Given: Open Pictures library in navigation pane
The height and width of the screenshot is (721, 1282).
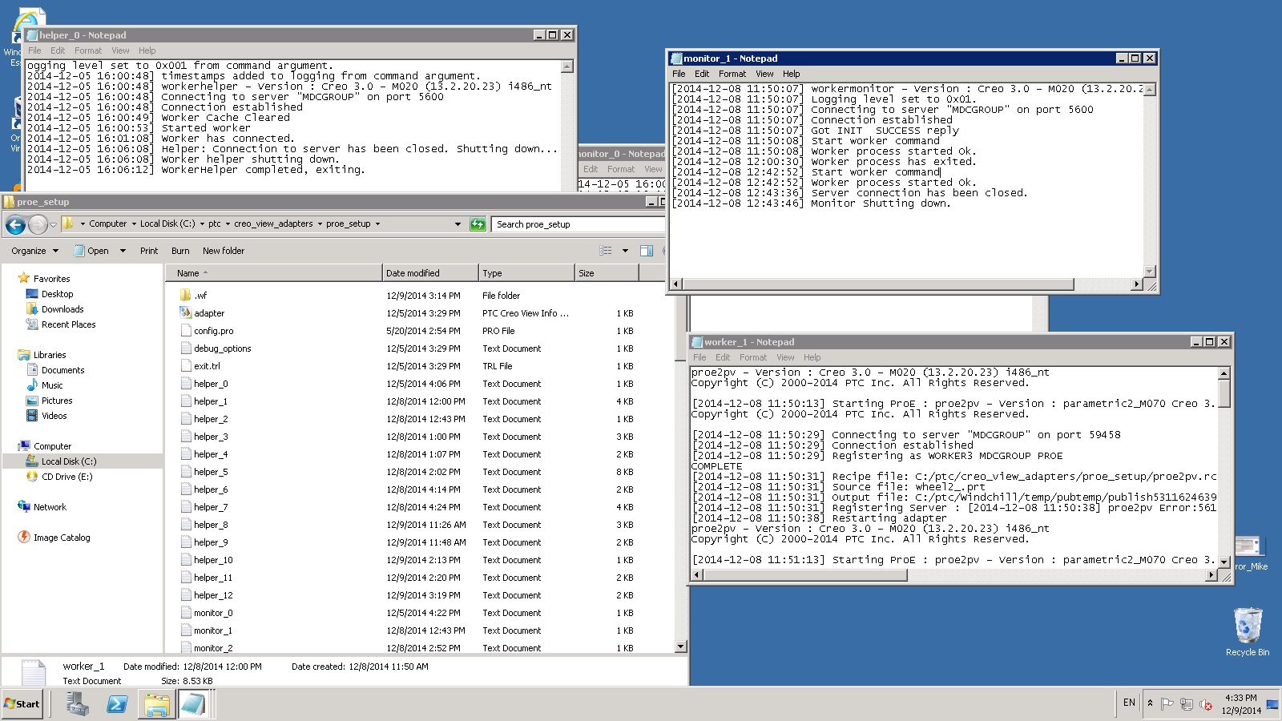Looking at the screenshot, I should point(57,401).
